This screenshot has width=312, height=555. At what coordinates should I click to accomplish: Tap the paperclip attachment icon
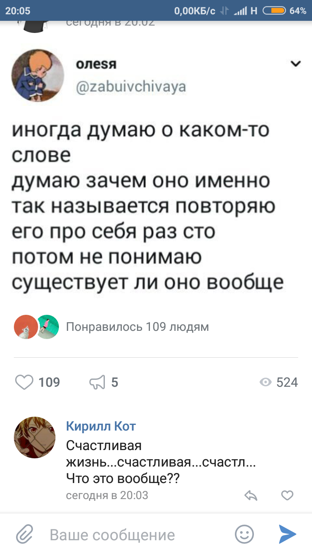coord(25,534)
